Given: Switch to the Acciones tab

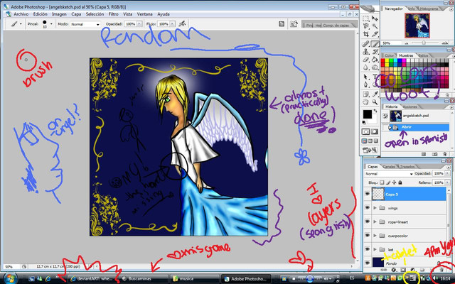Looking at the screenshot, I should [x=410, y=106].
